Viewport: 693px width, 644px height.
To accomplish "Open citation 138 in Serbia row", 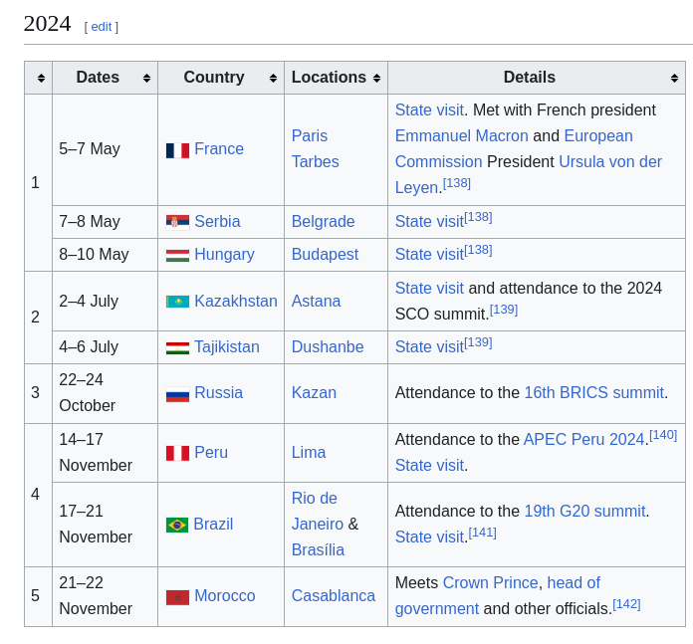I will point(478,217).
